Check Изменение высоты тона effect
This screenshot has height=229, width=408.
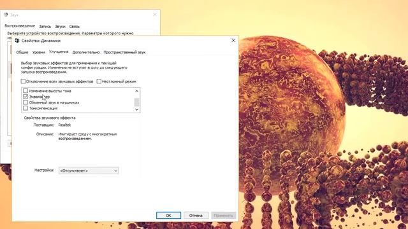(25, 91)
